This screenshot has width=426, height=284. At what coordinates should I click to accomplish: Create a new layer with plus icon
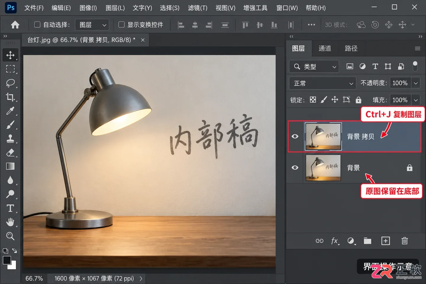coord(385,241)
